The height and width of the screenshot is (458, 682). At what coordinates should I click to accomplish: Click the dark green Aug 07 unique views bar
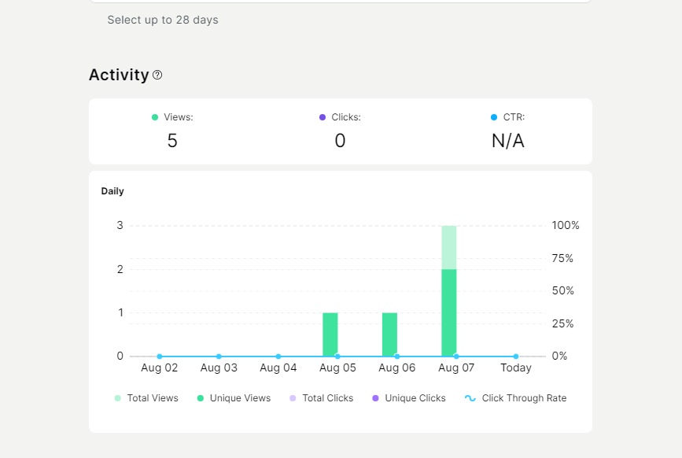pos(449,312)
